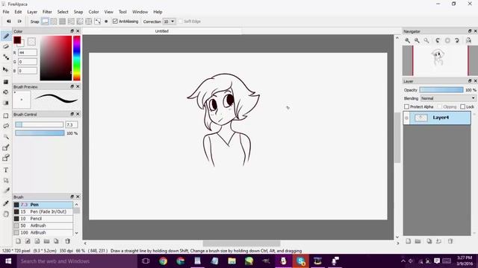478x268 pixels.
Task: Flip the view using the last Navigator icon
Action: [468, 40]
